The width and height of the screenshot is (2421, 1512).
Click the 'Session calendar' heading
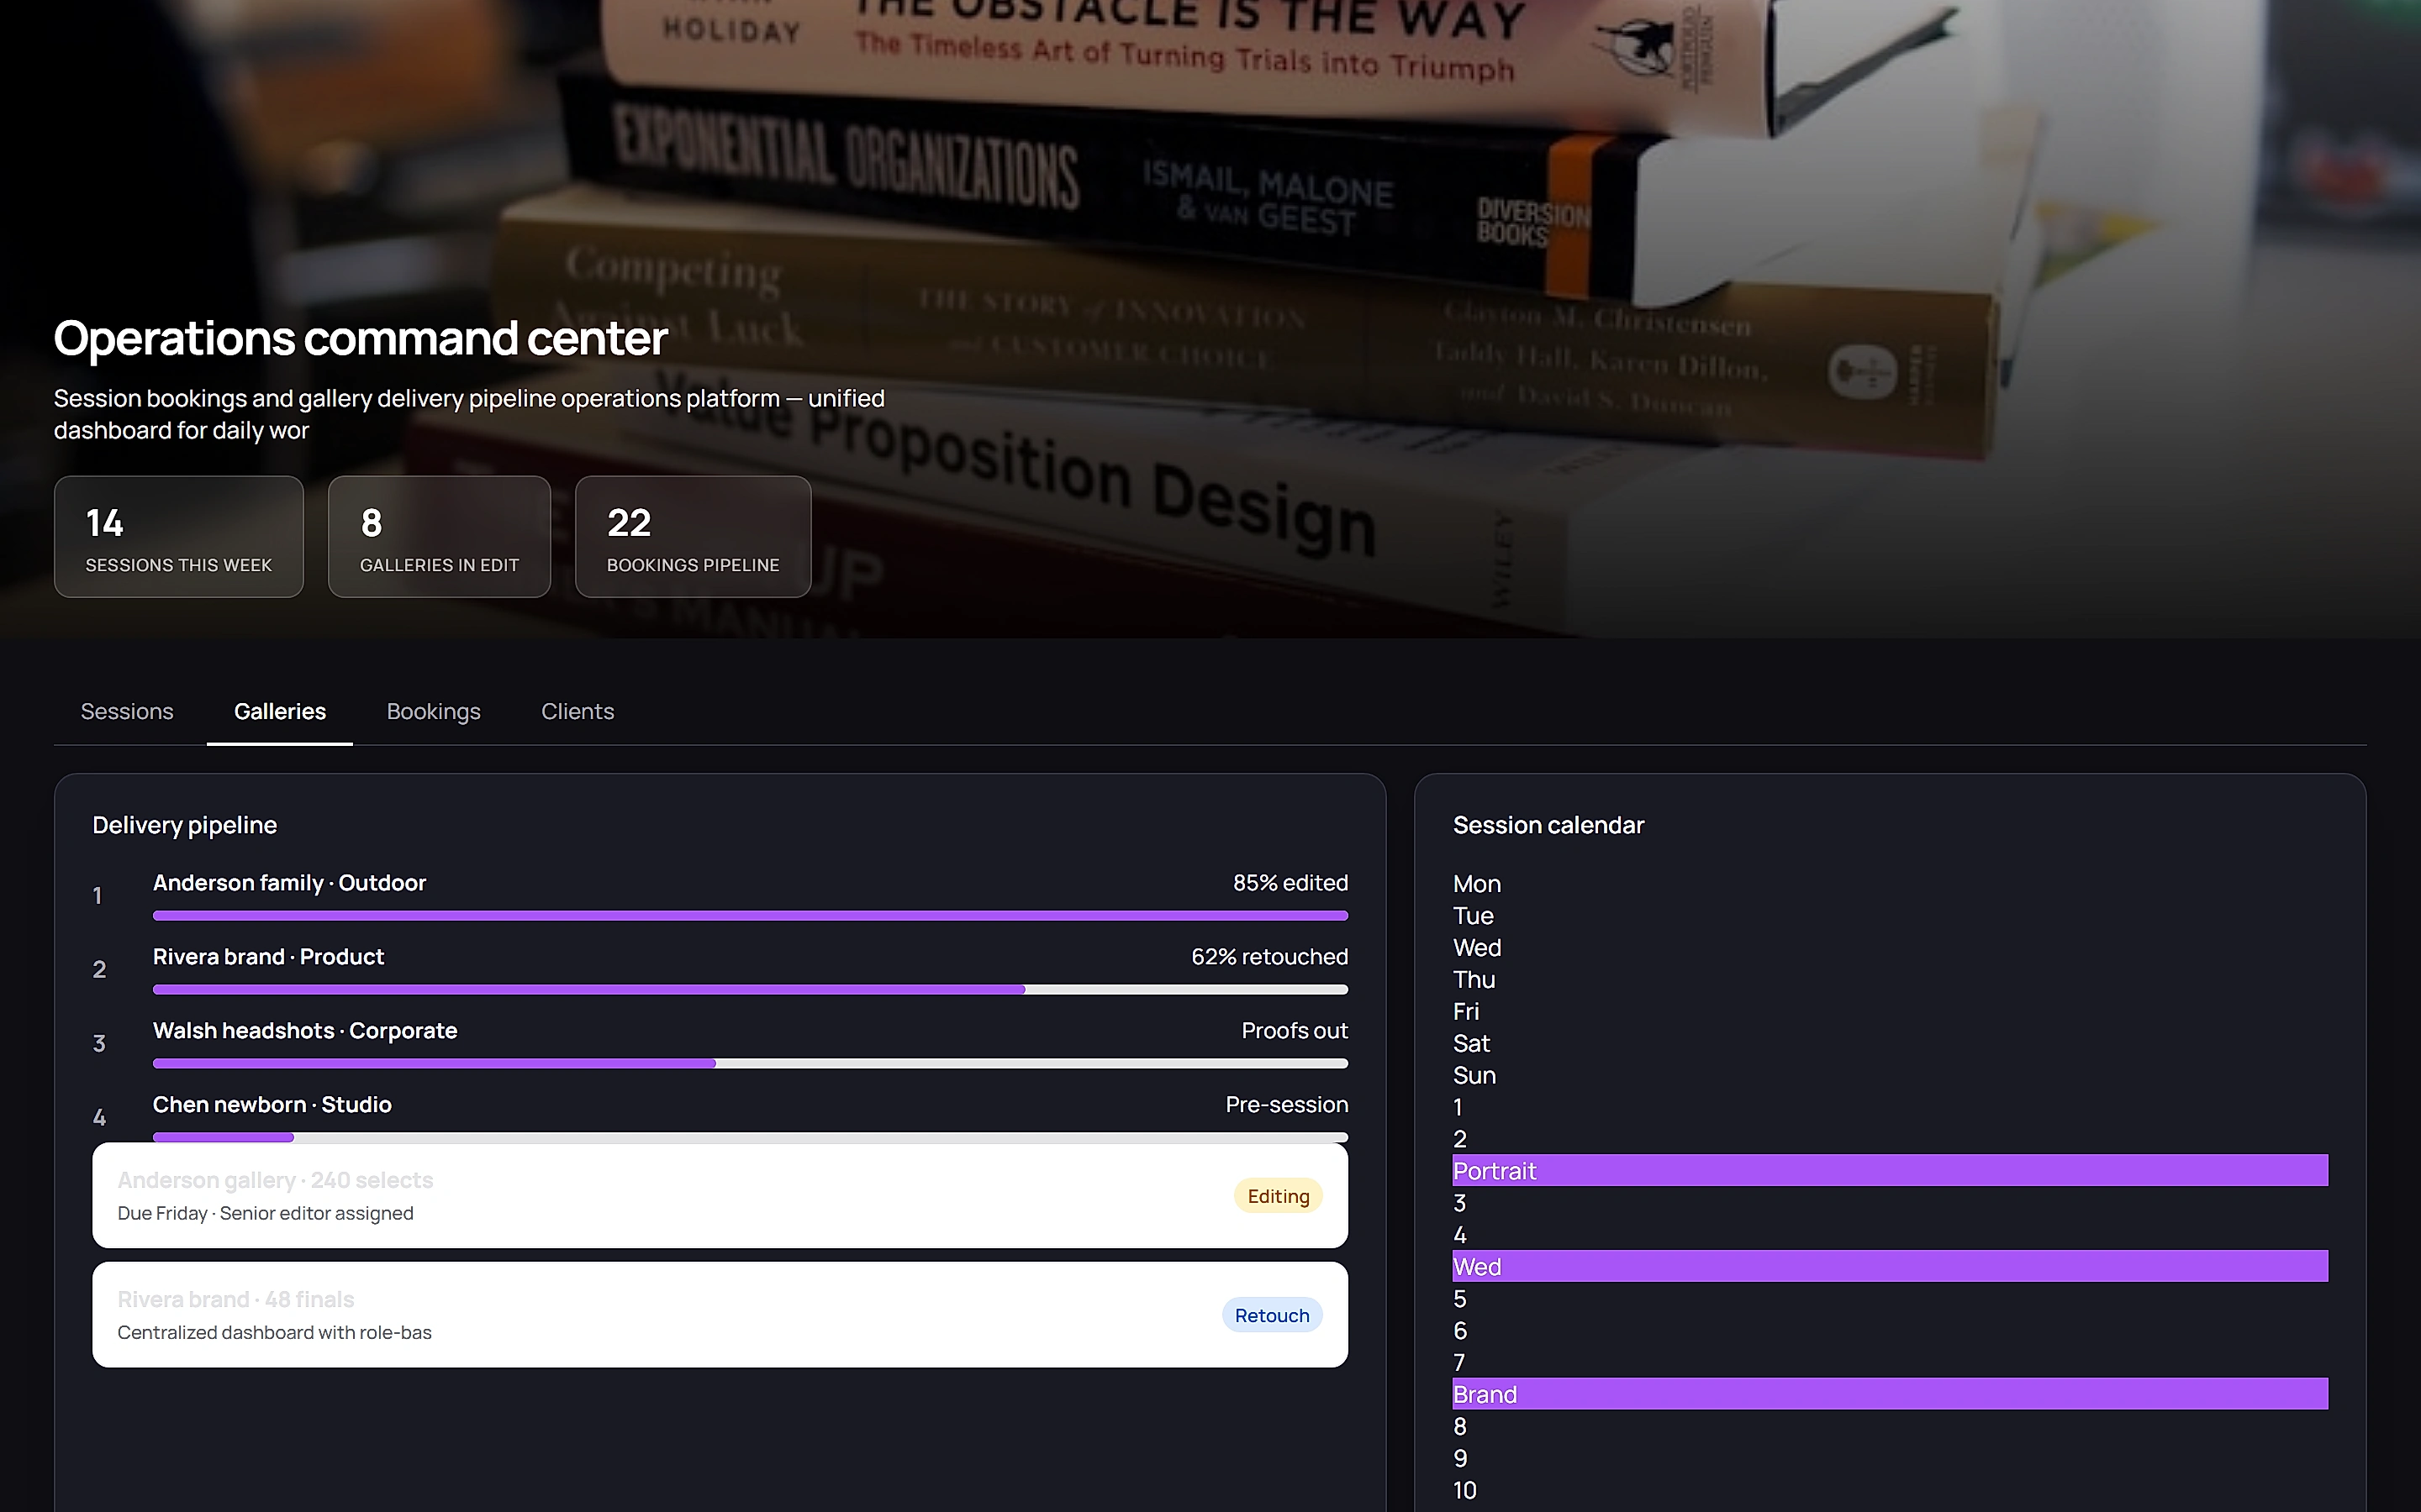[x=1548, y=825]
